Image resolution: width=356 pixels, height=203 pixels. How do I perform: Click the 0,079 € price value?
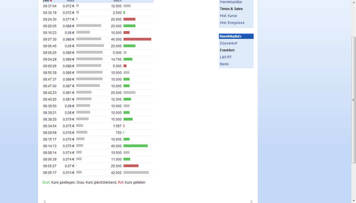coord(69,119)
